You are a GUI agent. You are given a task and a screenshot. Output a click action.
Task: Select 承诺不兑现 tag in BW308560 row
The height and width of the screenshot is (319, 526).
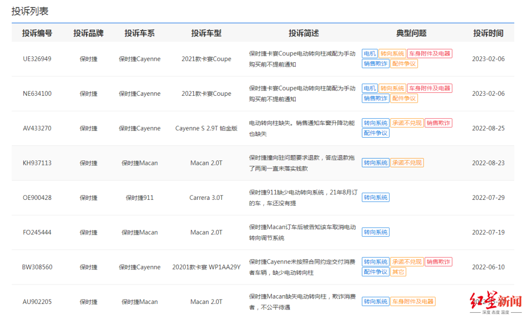(x=407, y=262)
